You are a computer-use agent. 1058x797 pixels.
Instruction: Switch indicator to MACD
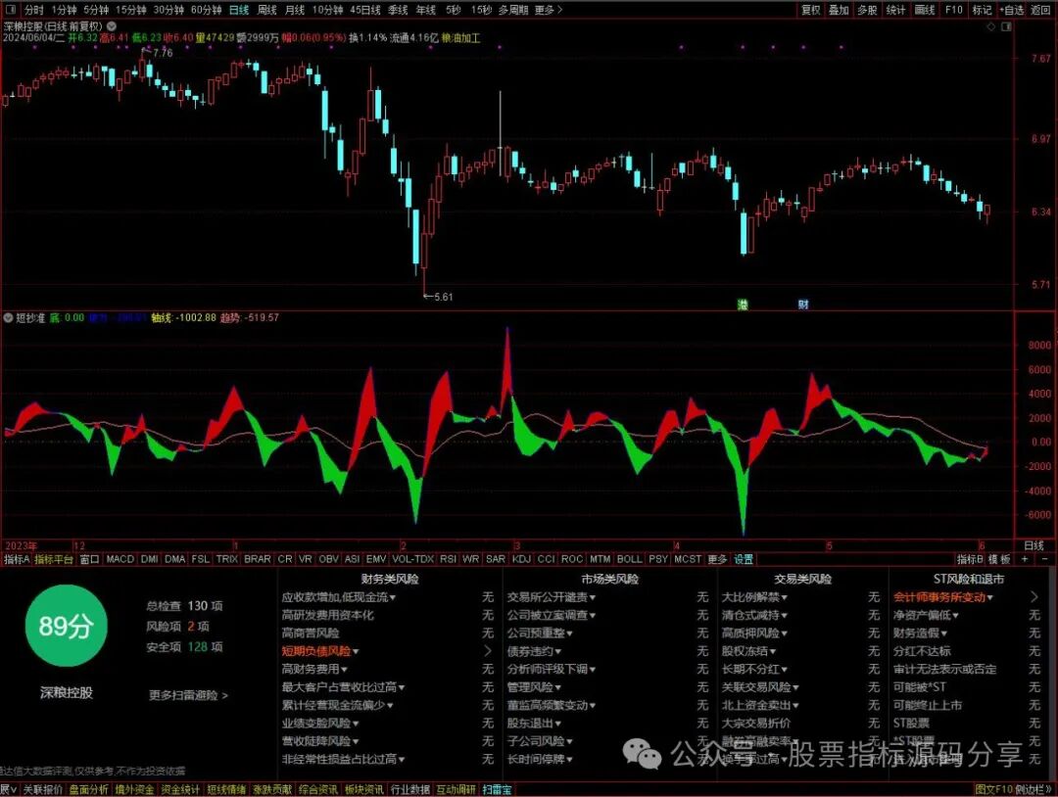point(120,559)
